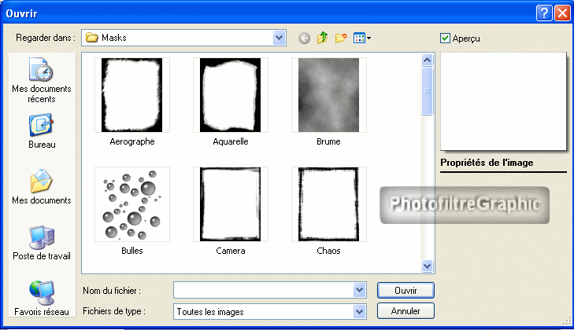Go back to the previous folder
Image resolution: width=574 pixels, height=330 pixels.
coord(304,38)
